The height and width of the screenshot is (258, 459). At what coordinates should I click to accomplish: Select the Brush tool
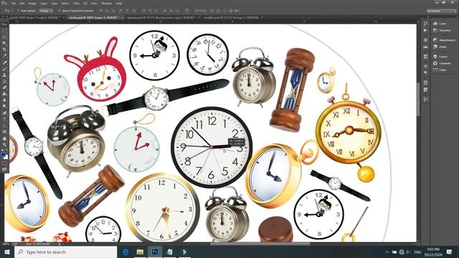4,69
